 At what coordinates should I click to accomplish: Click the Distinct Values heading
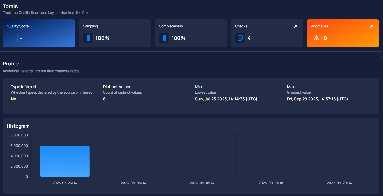[117, 87]
